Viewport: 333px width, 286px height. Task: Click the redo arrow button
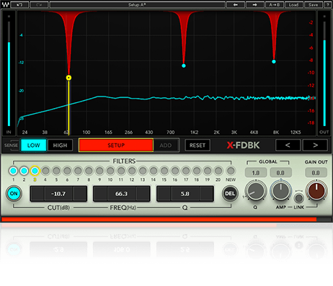[x=39, y=4]
